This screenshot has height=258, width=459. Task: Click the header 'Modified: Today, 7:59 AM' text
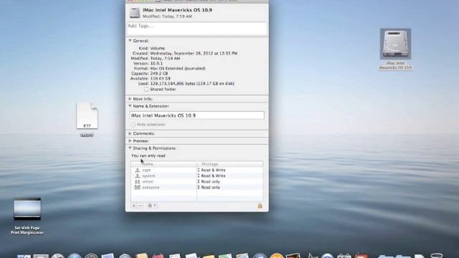(167, 16)
